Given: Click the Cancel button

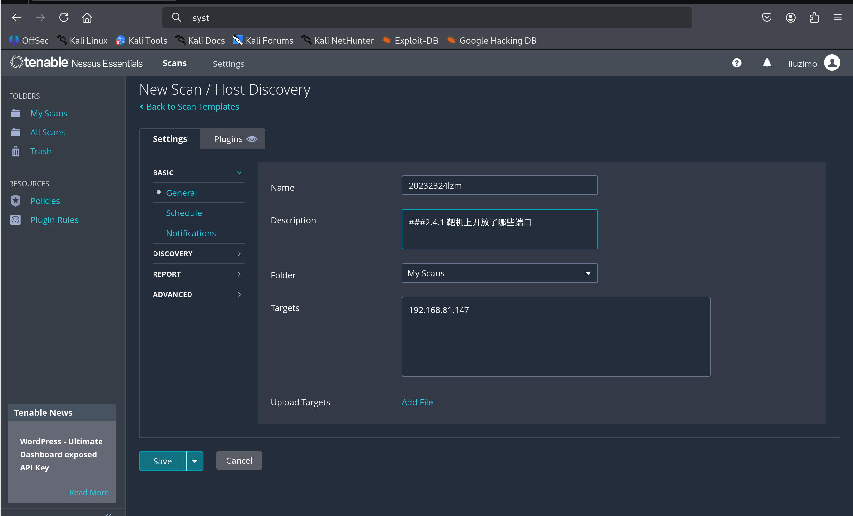Looking at the screenshot, I should (239, 461).
